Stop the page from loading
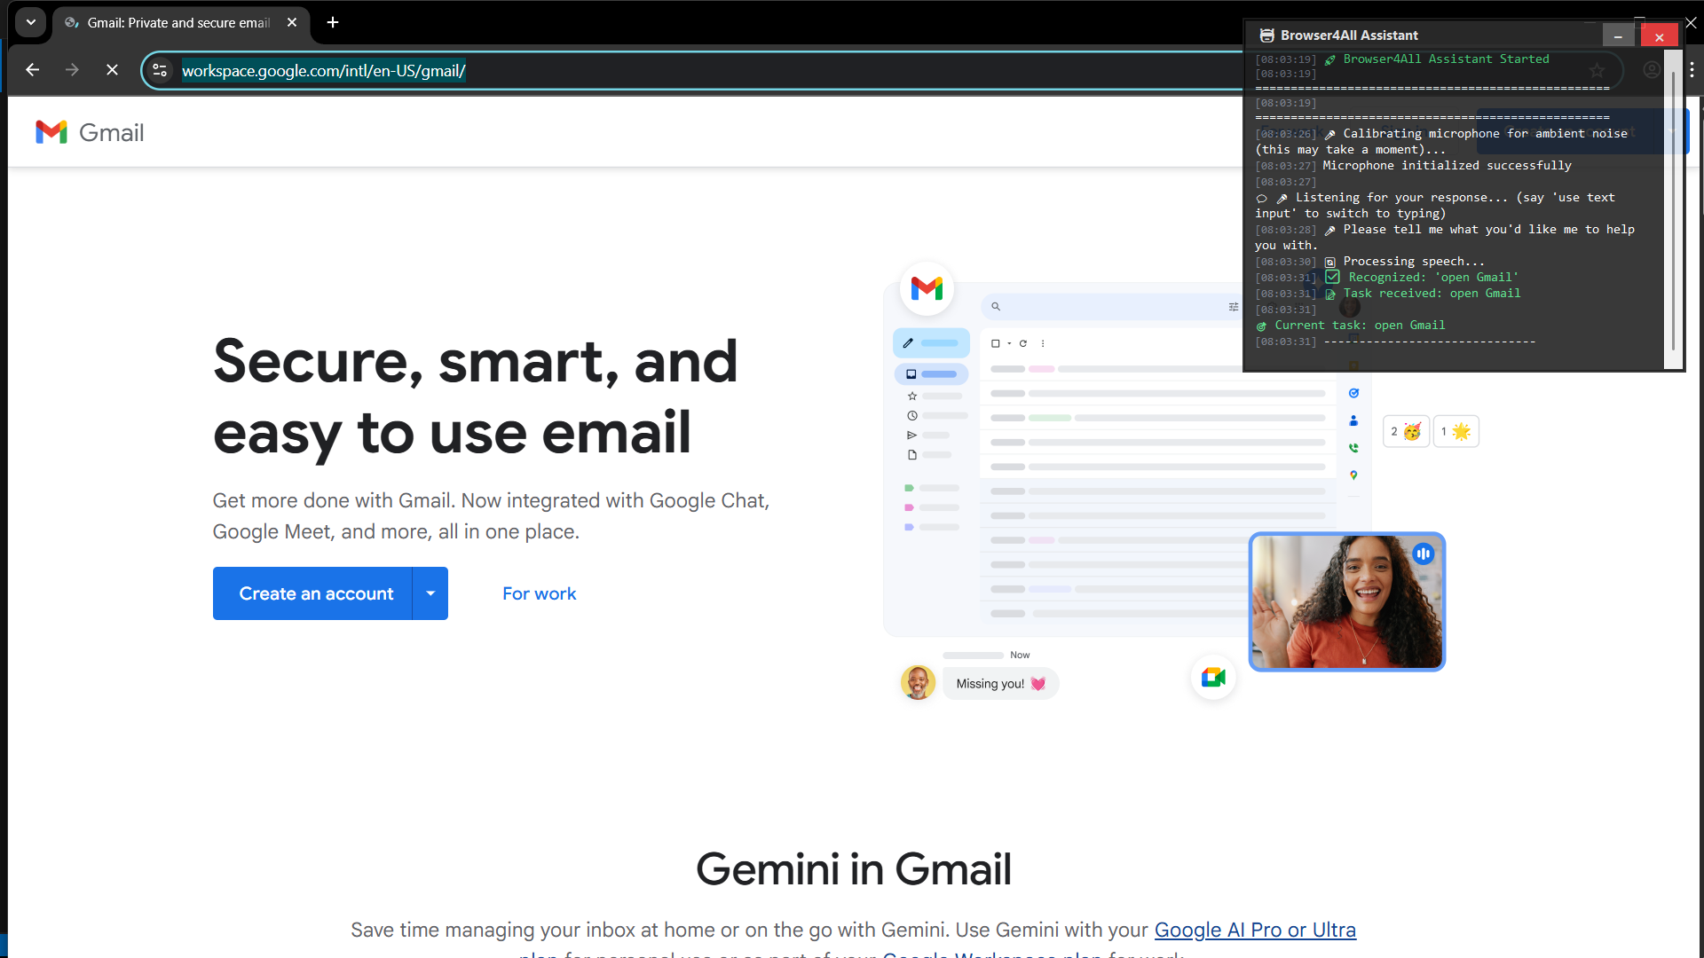 pyautogui.click(x=112, y=70)
